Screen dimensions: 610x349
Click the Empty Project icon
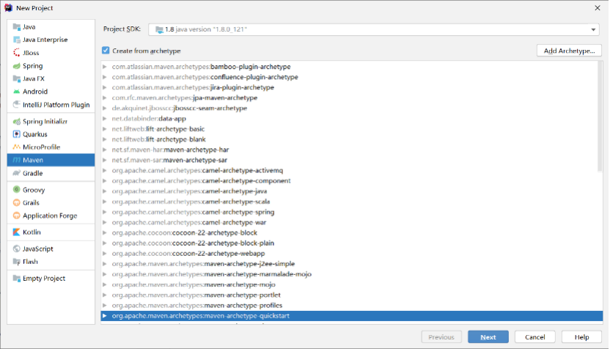16,279
